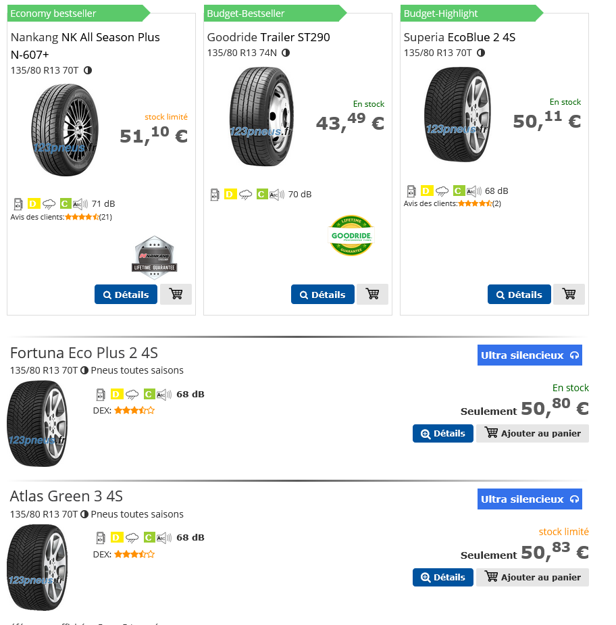Click the Goodride lifetime guarantee badge
616x625 pixels.
coord(351,236)
